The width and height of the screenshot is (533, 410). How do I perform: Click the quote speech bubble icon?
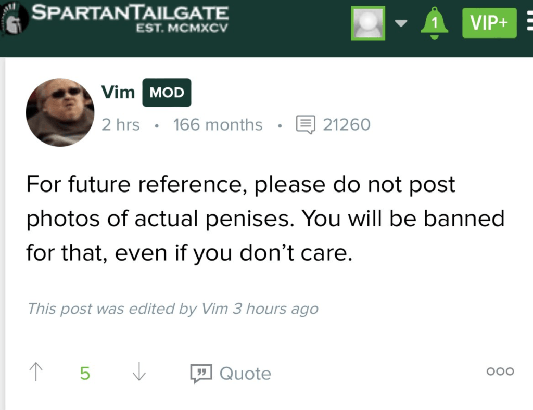[201, 373]
